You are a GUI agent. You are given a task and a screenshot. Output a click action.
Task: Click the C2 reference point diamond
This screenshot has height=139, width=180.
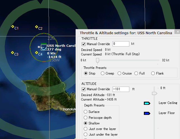click(x=36, y=27)
